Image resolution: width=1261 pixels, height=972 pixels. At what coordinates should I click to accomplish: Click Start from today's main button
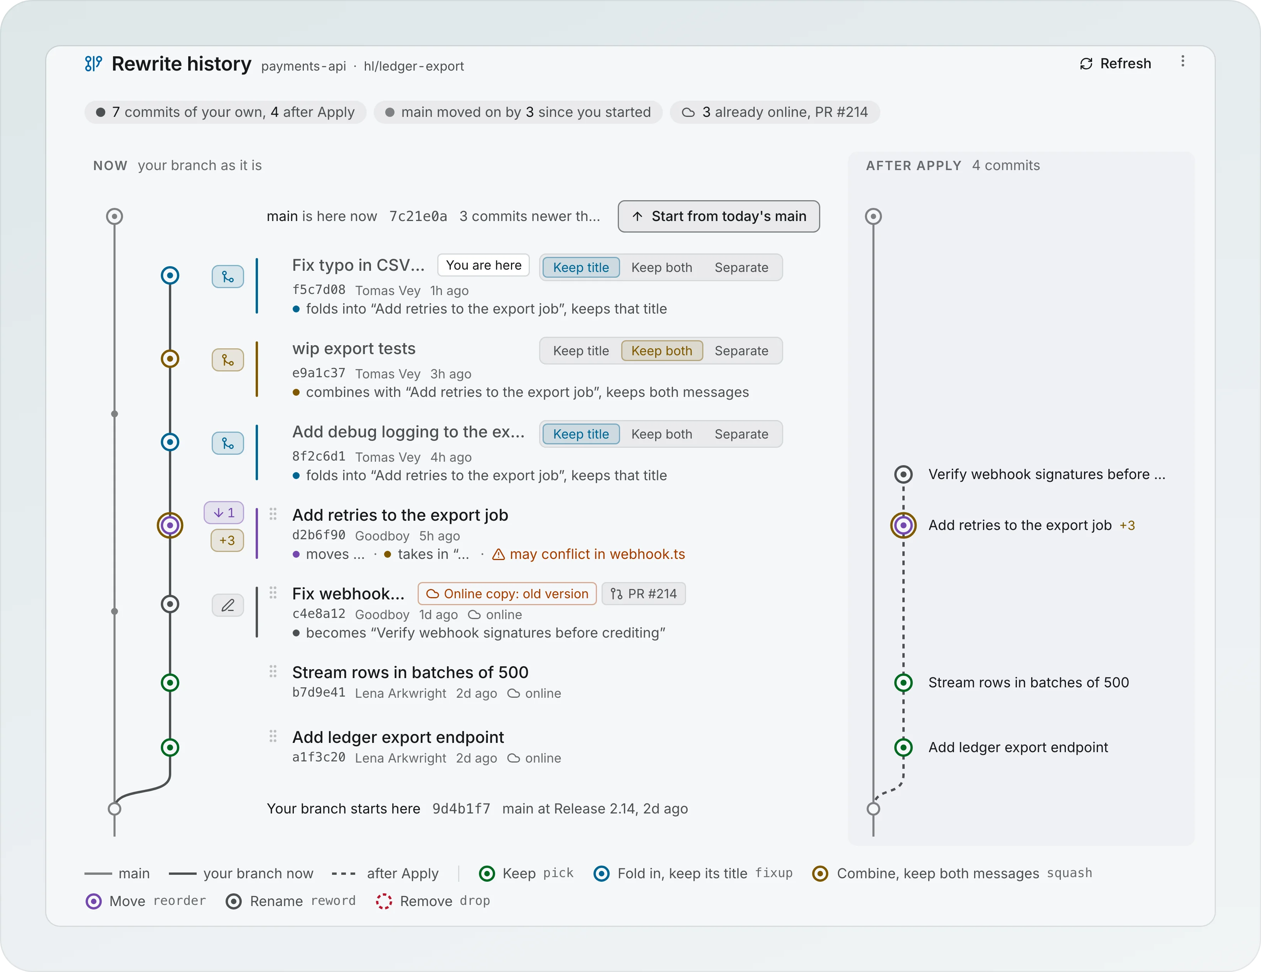tap(718, 216)
